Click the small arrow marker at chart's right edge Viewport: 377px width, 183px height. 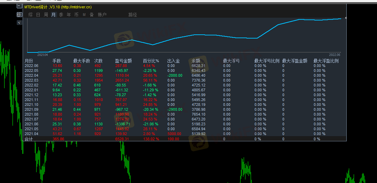click(x=346, y=17)
